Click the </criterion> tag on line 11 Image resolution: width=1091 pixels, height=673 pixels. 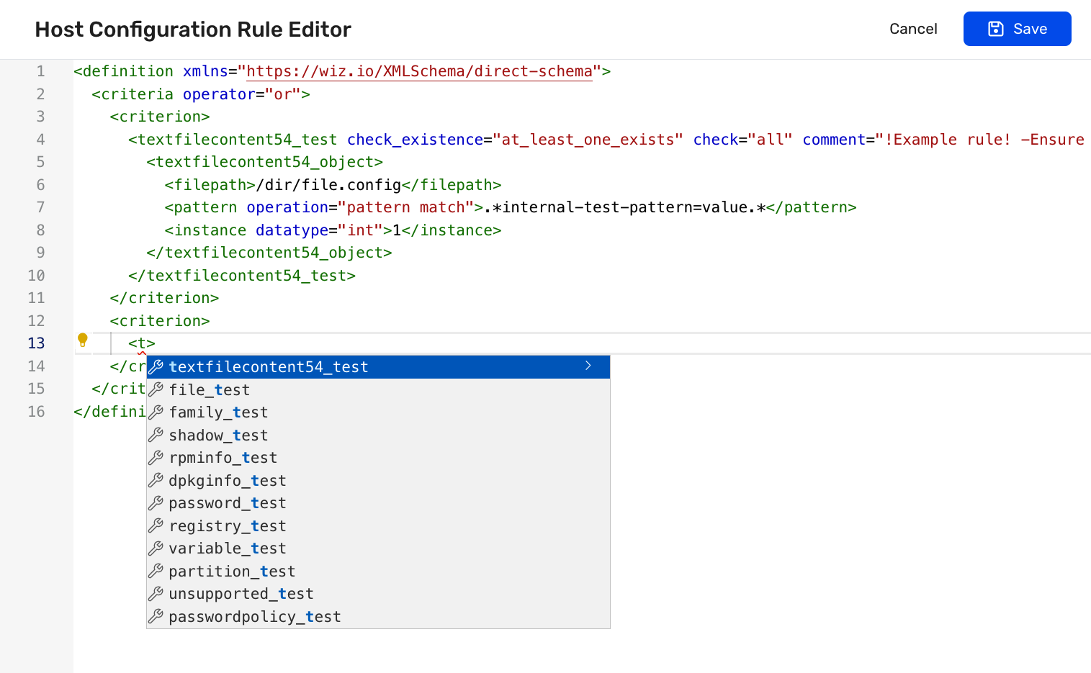click(x=164, y=298)
